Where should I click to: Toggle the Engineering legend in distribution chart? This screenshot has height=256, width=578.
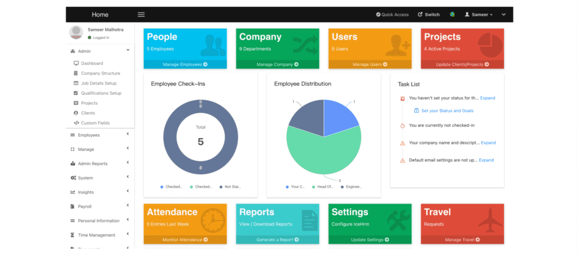[x=351, y=187]
